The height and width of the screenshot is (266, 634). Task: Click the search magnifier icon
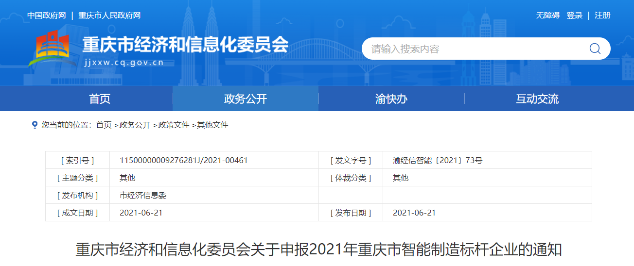[x=595, y=49]
